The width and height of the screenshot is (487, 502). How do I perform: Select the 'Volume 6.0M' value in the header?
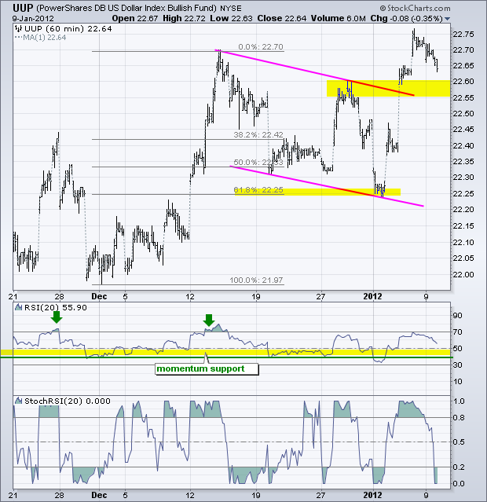click(338, 19)
